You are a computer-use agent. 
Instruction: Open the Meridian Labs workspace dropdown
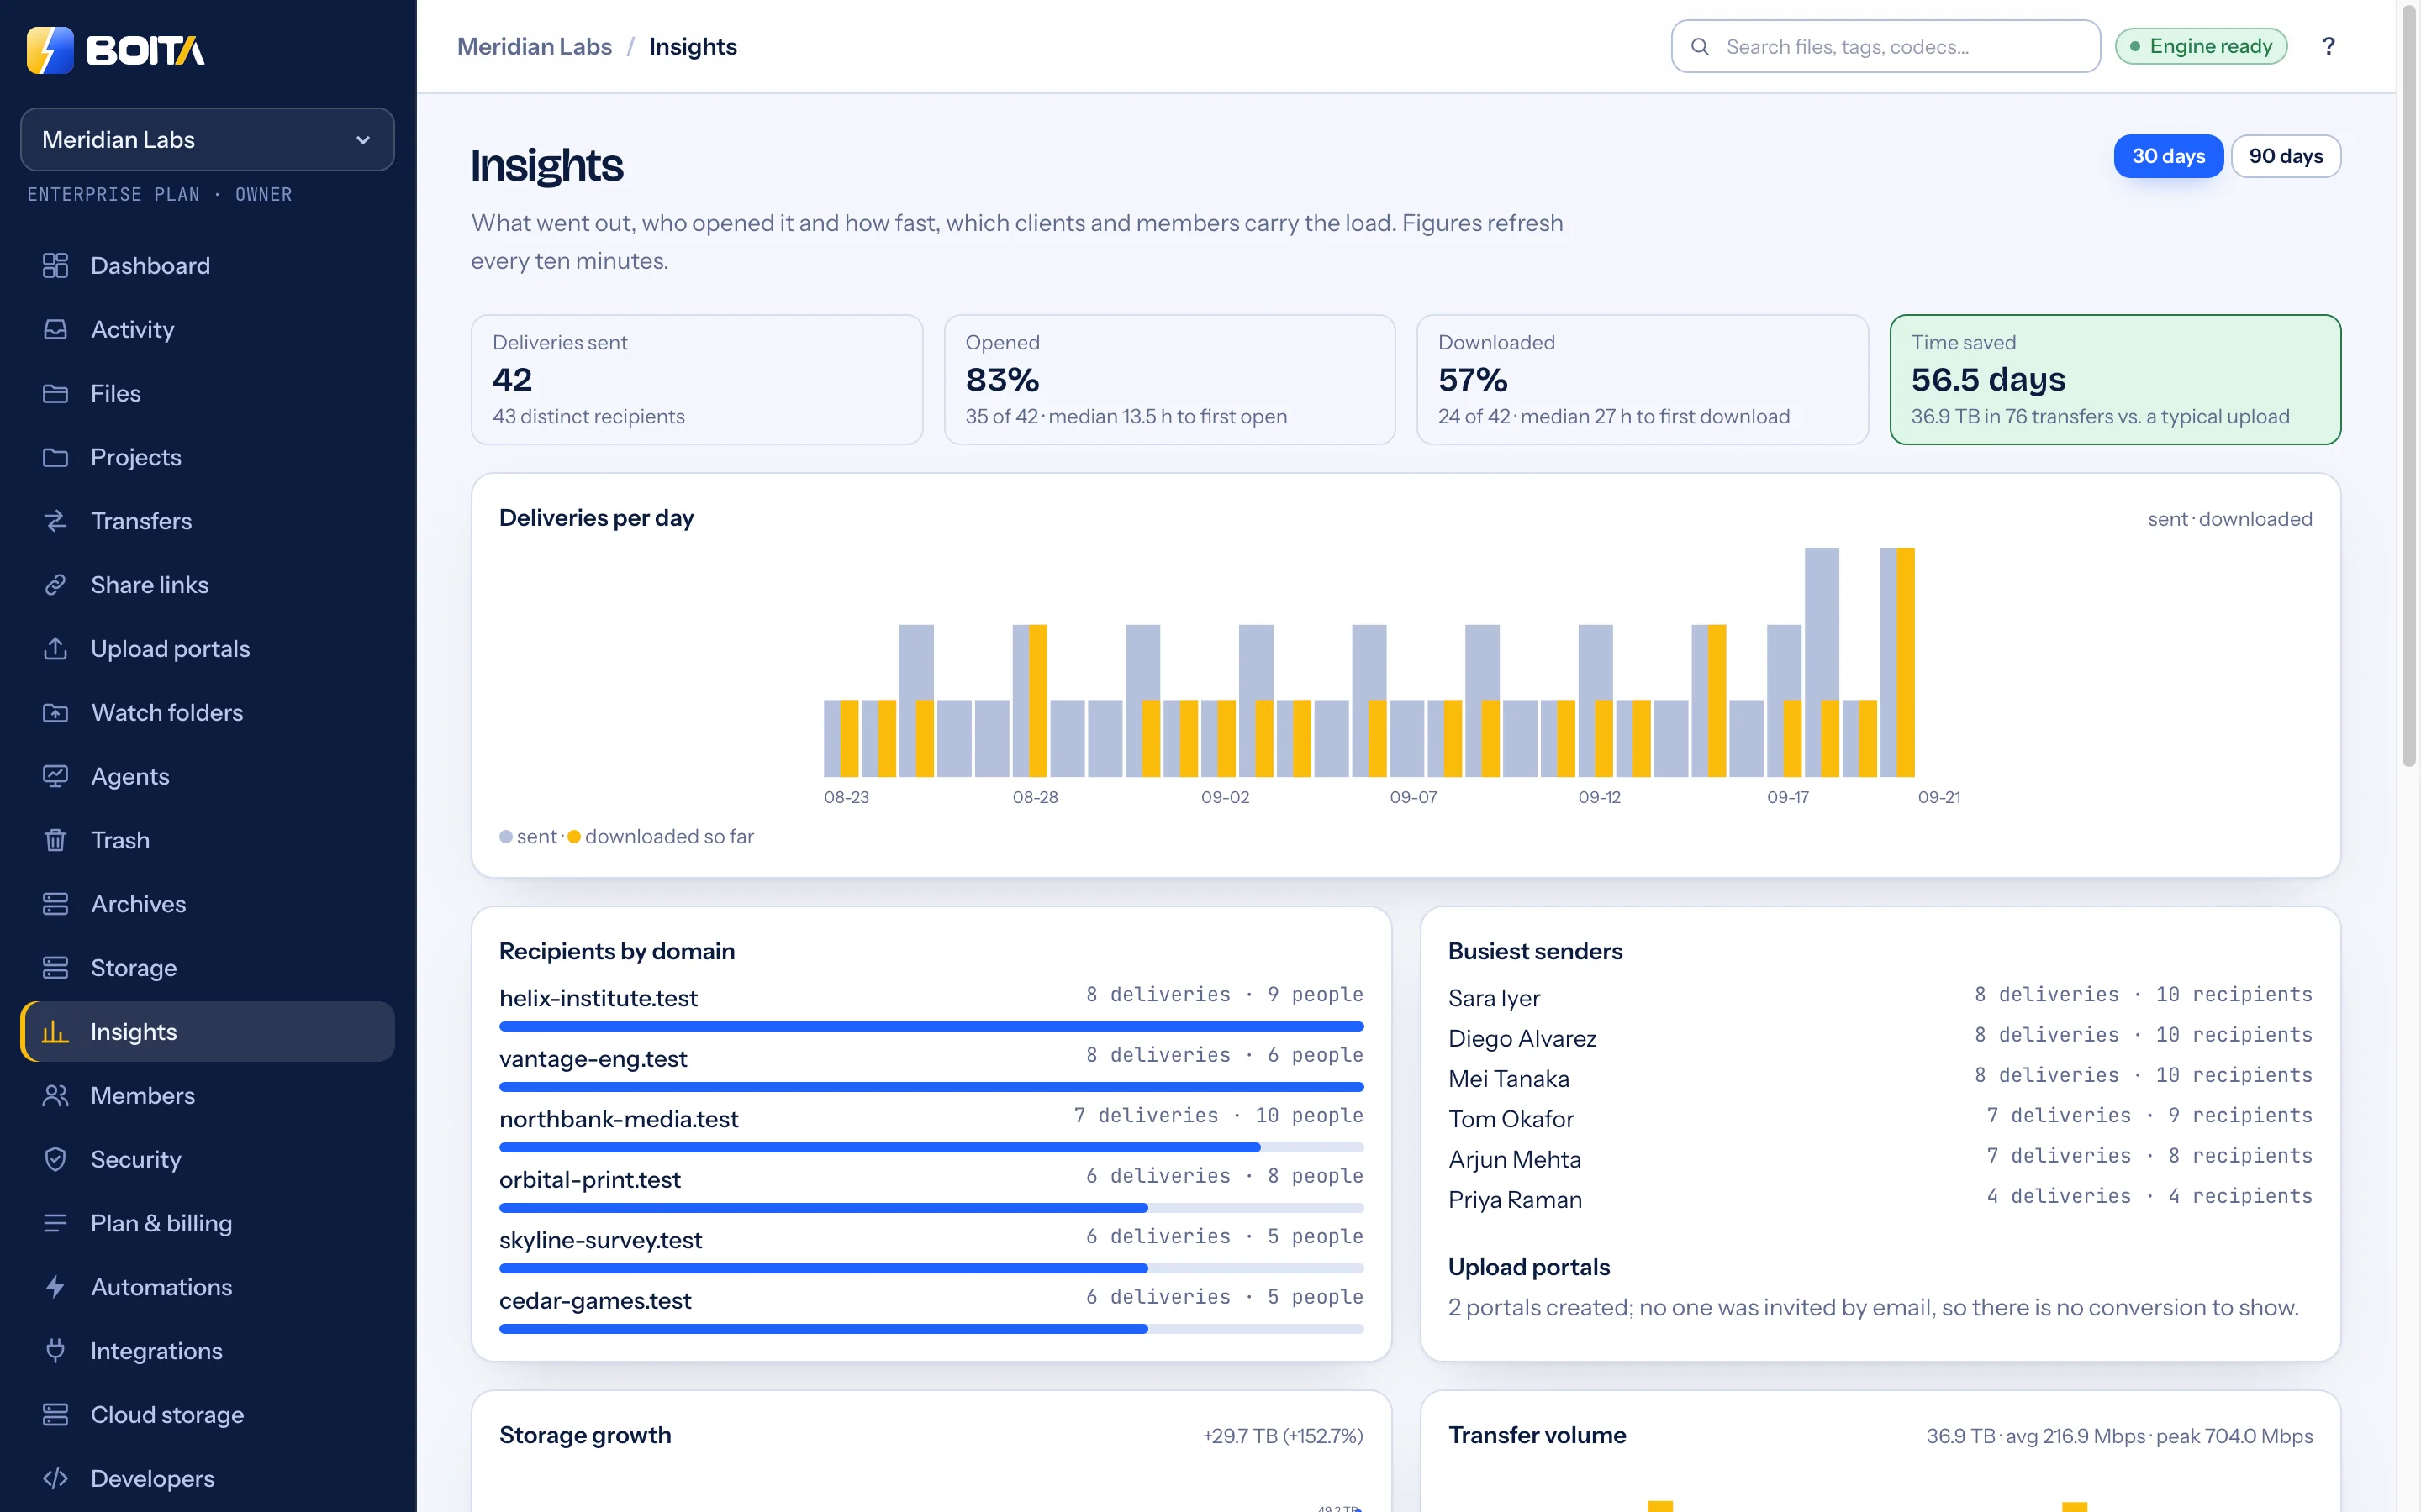coord(207,140)
